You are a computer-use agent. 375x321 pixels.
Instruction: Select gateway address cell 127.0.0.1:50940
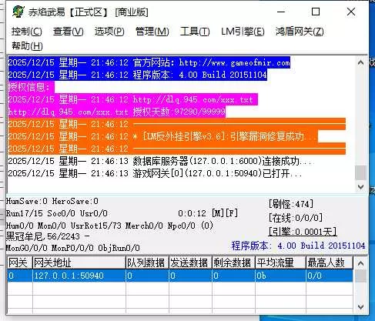79,276
